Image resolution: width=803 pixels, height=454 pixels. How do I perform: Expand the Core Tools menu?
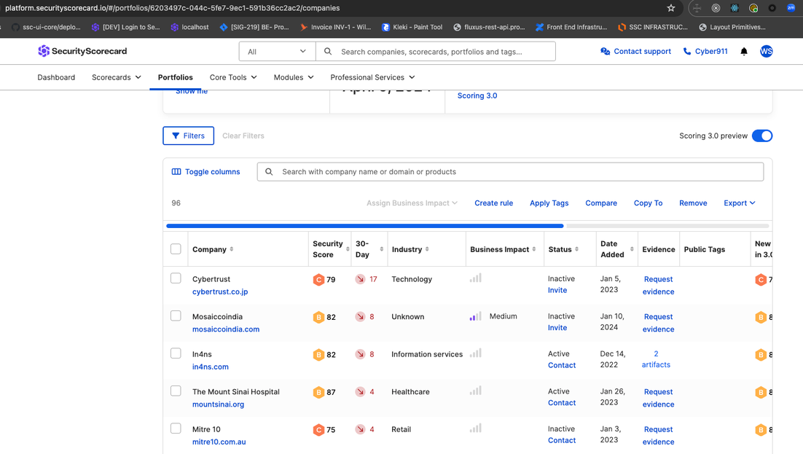coord(233,77)
